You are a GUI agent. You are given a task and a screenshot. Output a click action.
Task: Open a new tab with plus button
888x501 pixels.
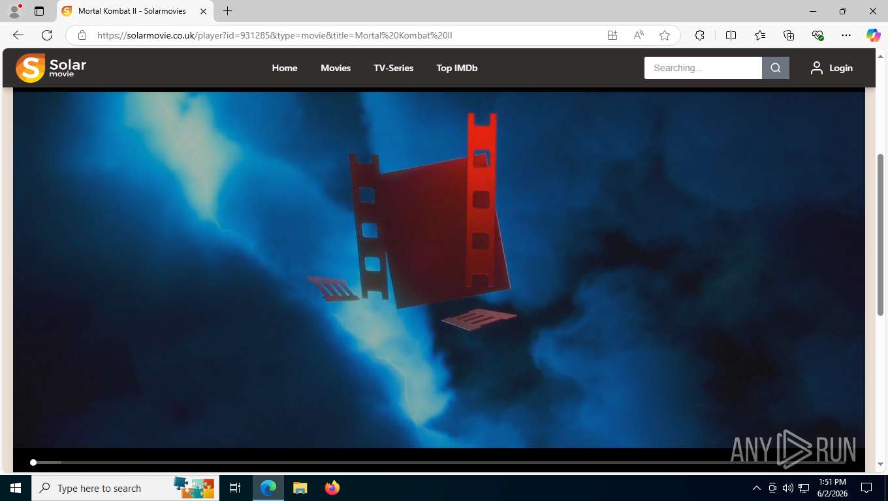pyautogui.click(x=227, y=11)
